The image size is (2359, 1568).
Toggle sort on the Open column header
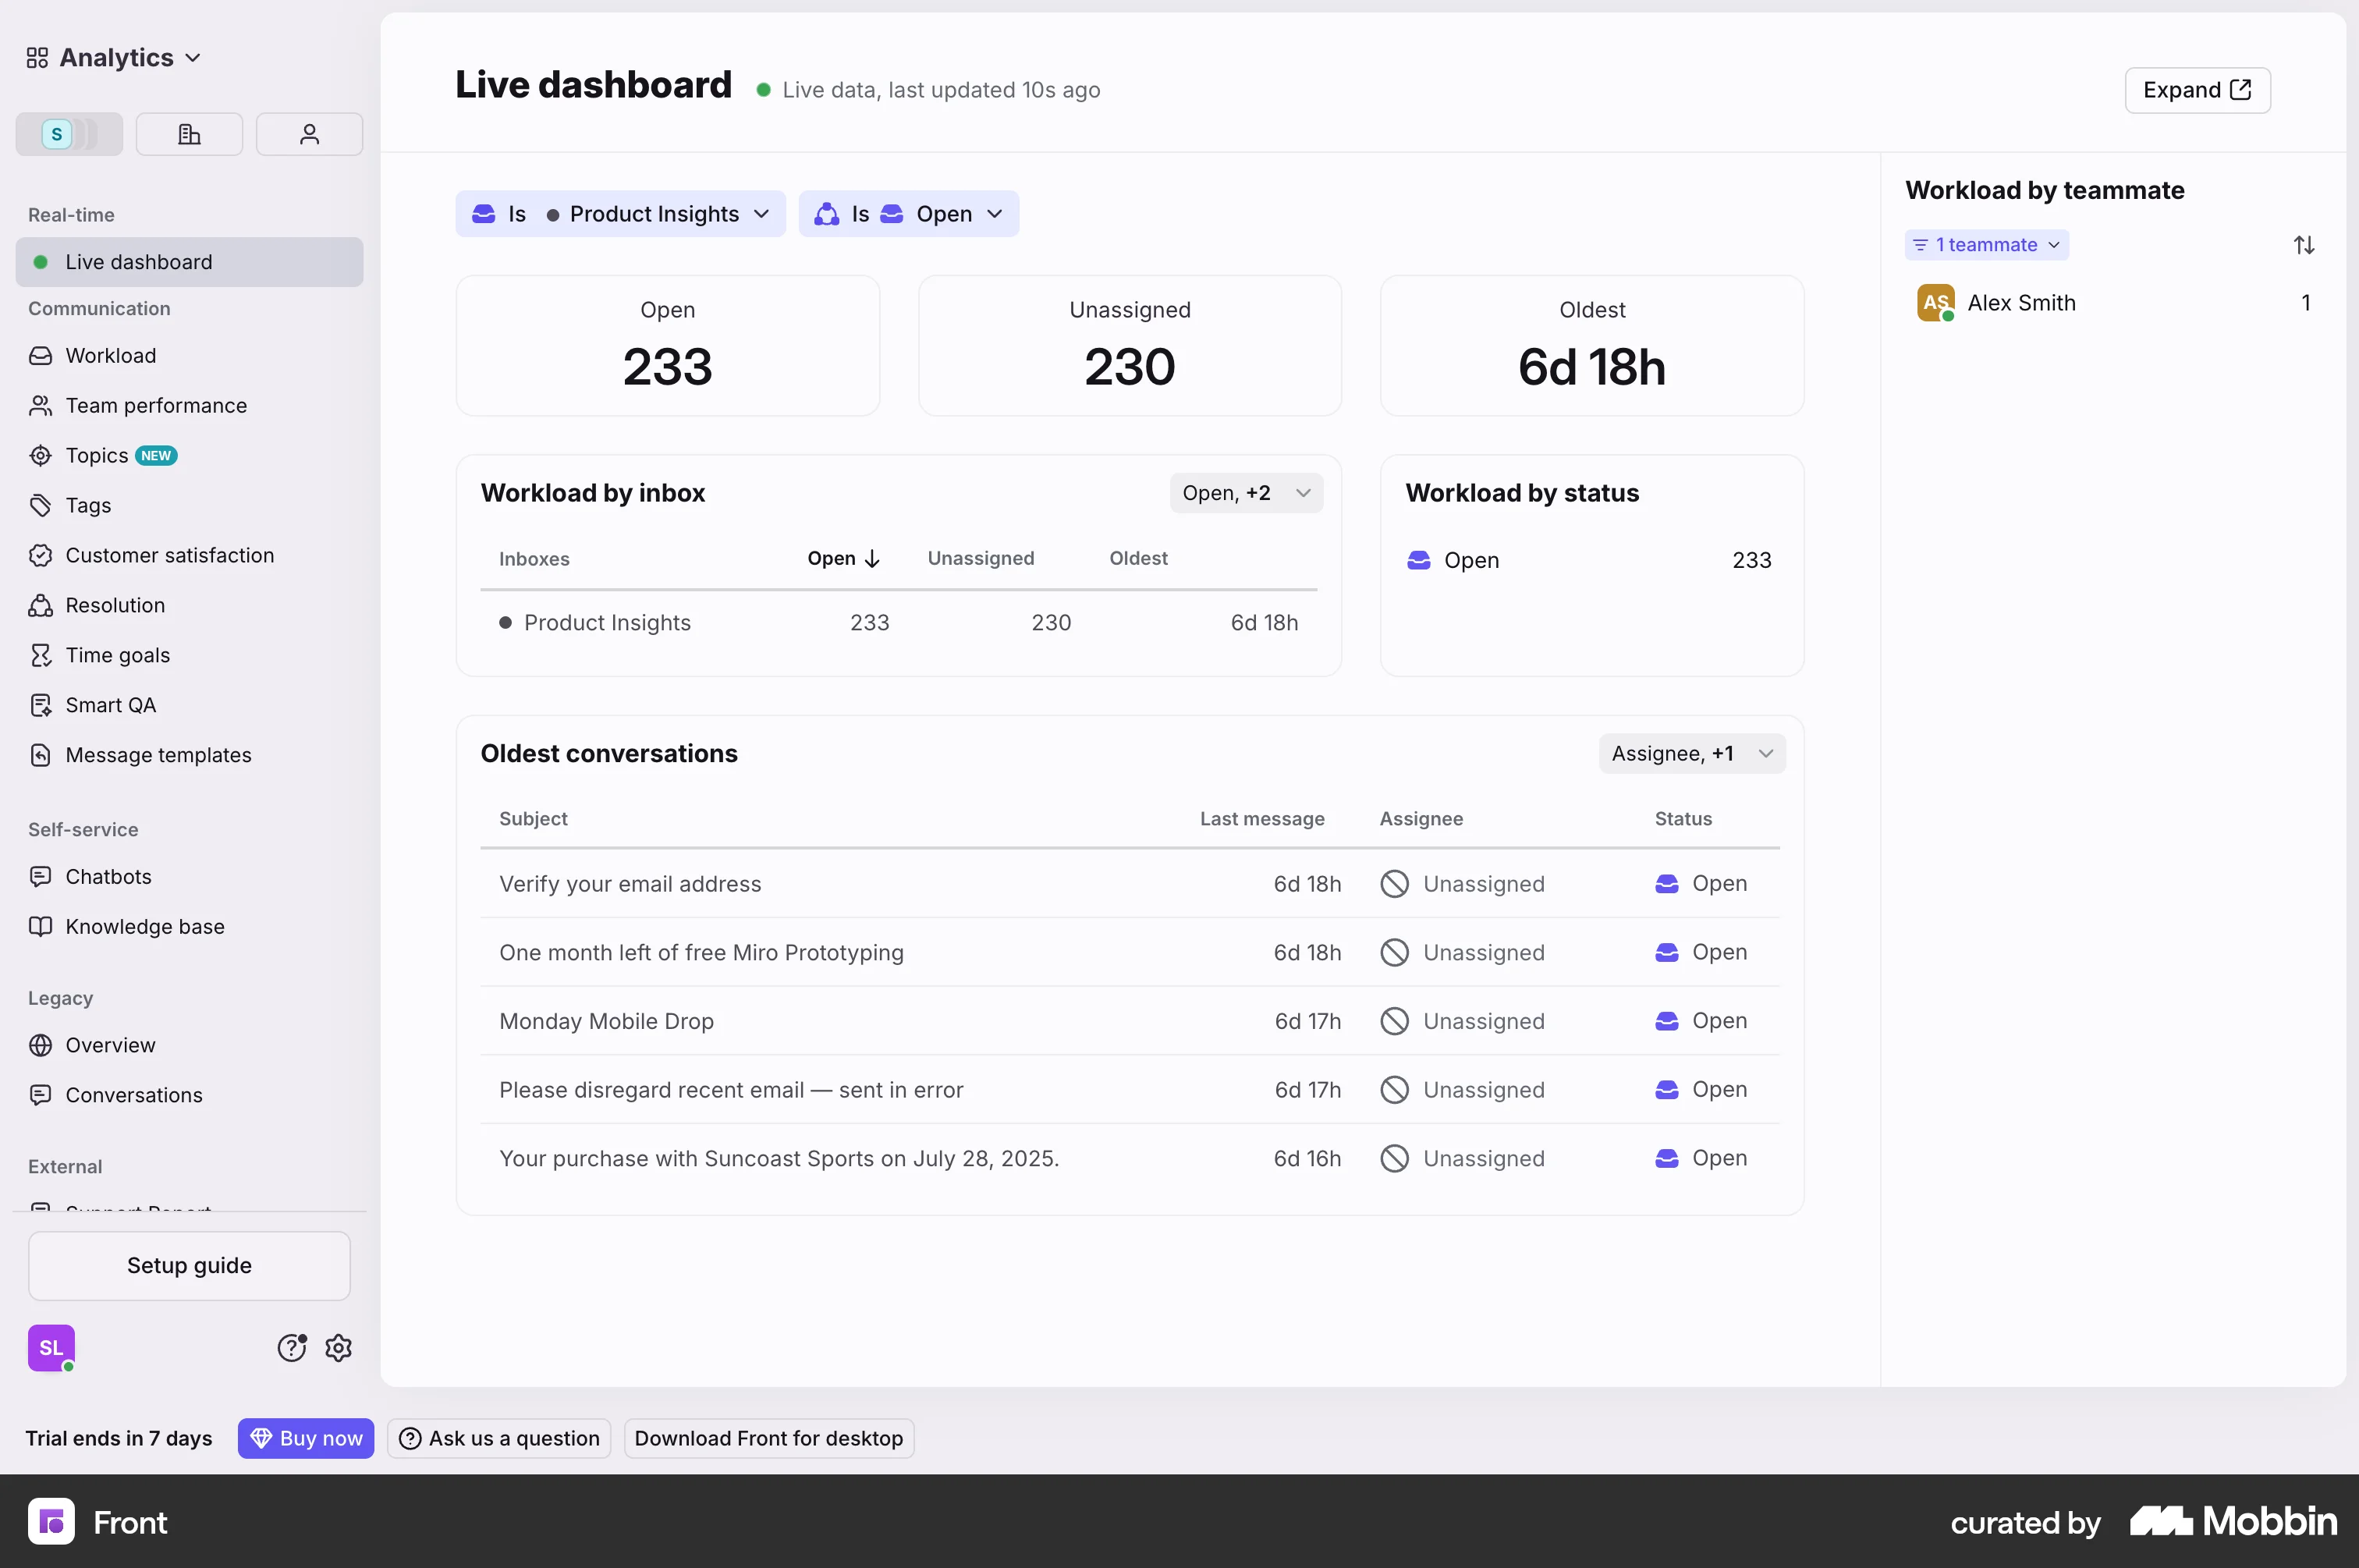[843, 558]
